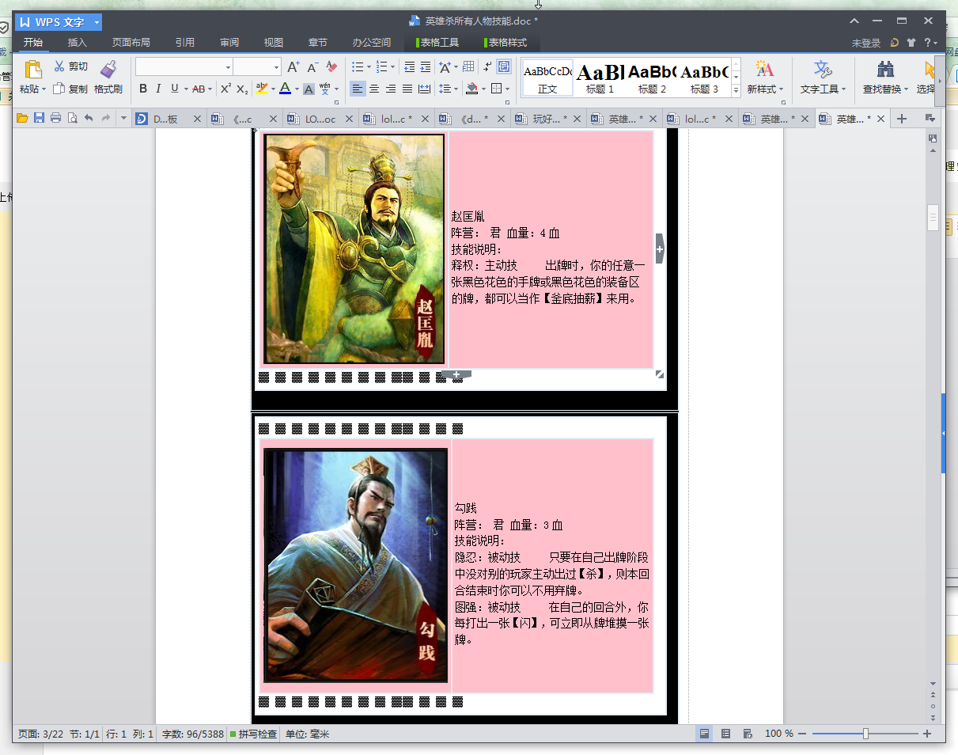Click the character shading A icon

[309, 89]
